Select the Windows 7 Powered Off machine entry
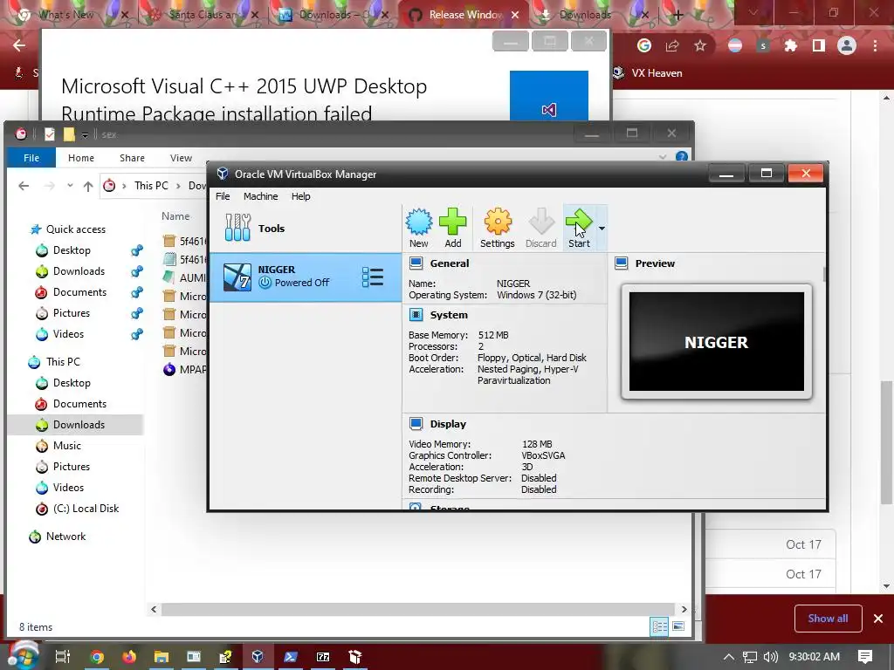 (306, 277)
